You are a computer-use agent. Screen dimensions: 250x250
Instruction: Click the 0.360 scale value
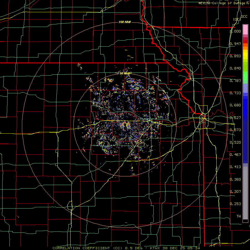[x=235, y=179]
